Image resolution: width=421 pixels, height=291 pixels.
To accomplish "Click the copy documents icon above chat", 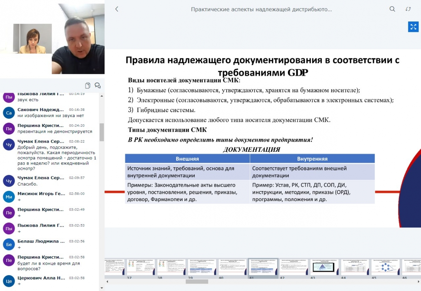I will pyautogui.click(x=88, y=85).
